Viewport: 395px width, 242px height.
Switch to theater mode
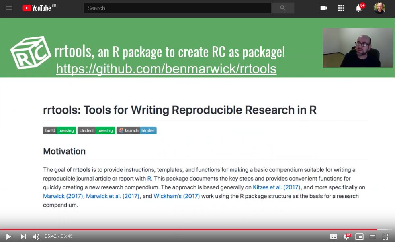[372, 236]
